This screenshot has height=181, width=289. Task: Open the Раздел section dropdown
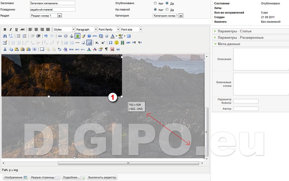click(46, 16)
